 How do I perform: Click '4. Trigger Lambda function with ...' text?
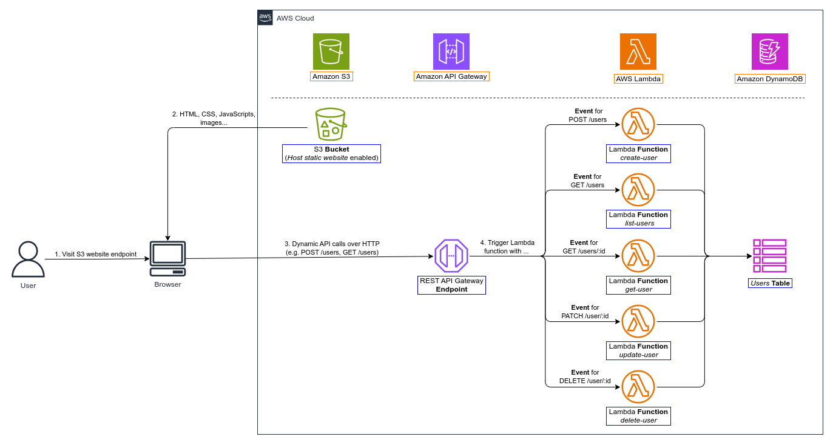[507, 247]
